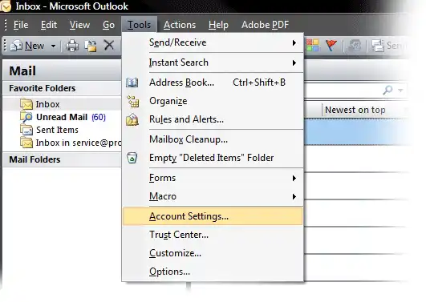Image resolution: width=426 pixels, height=302 pixels.
Task: Select Account Settings... in Tools menu
Action: (213, 216)
